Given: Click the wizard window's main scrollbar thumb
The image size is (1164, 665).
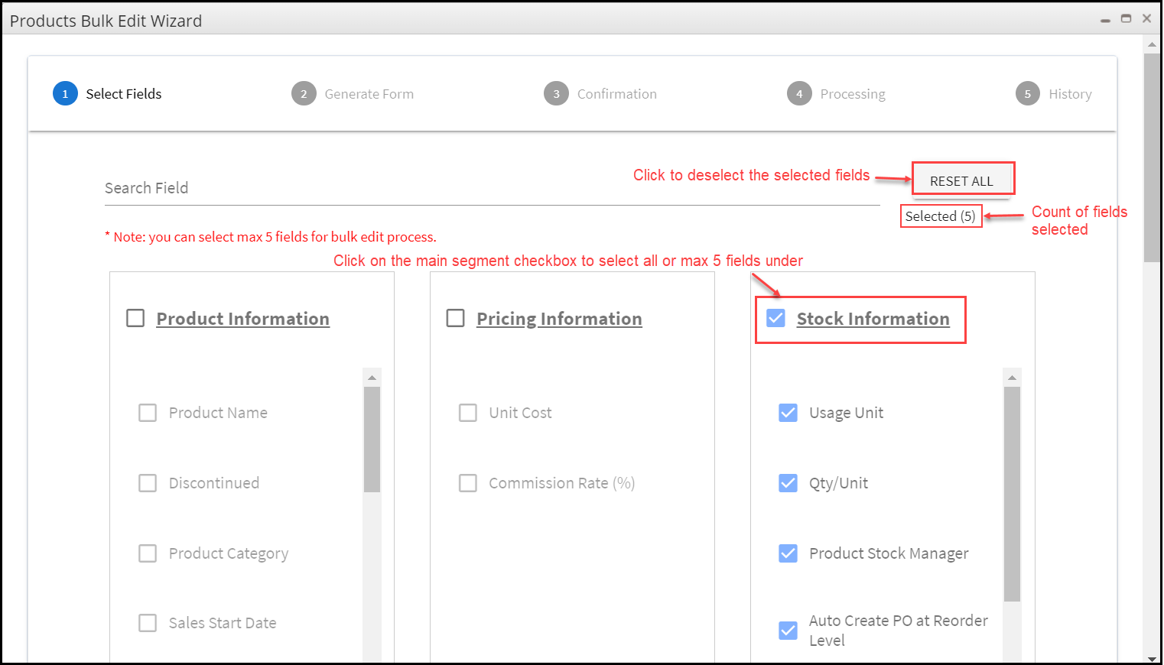Looking at the screenshot, I should point(1153,157).
